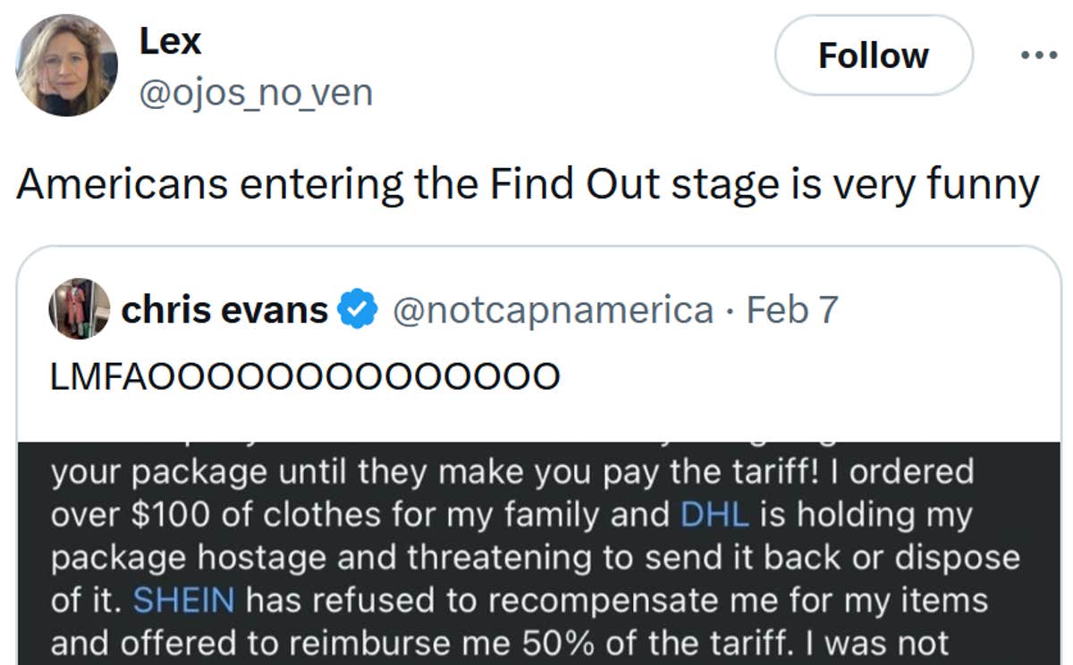
Task: Open chris evans' small avatar
Action: click(x=80, y=309)
